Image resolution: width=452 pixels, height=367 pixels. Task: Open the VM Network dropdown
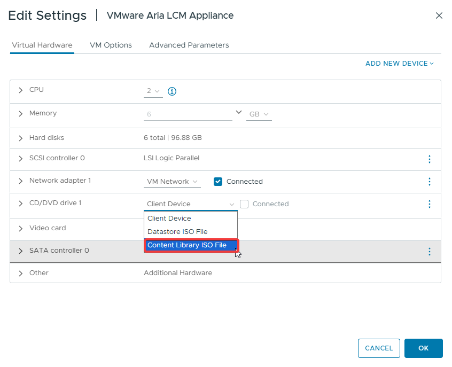coord(172,182)
